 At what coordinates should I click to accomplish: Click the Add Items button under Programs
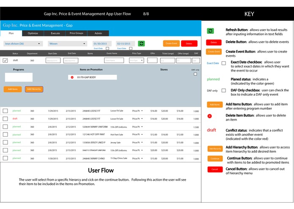pos(13,89)
